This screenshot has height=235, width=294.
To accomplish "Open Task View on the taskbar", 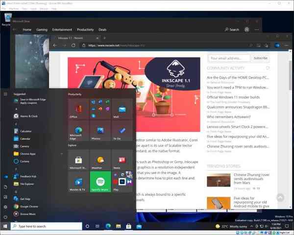I will click(x=98, y=226).
